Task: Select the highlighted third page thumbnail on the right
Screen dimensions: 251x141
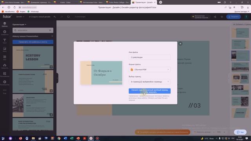Action: click(x=240, y=56)
